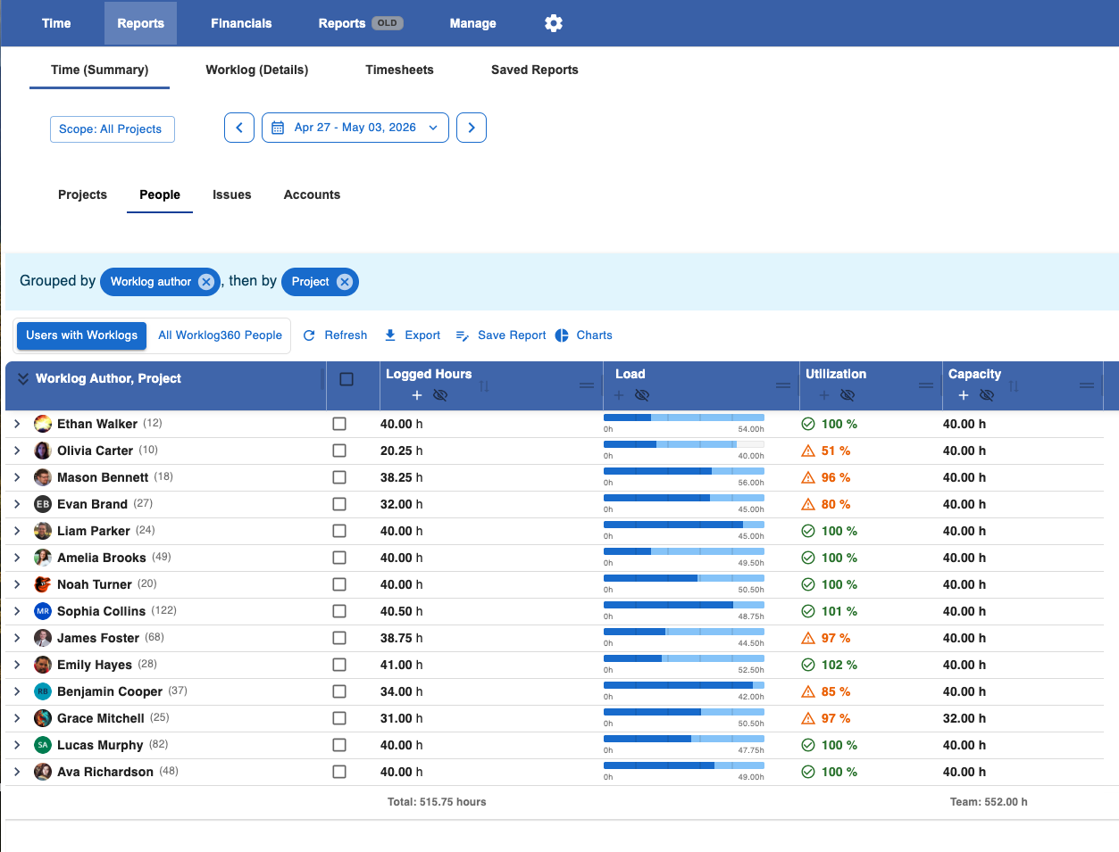The width and height of the screenshot is (1119, 852).
Task: Expand all rows with header double chevron
Action: click(23, 379)
